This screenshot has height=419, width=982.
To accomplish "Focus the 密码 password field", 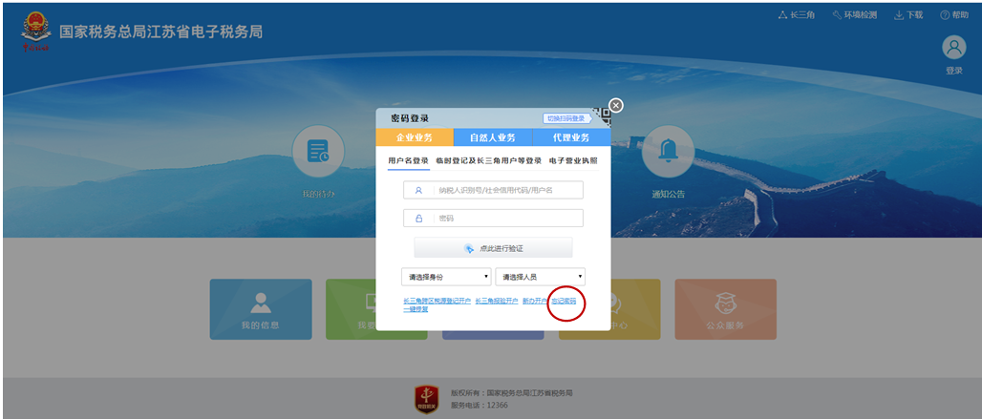I will (x=494, y=219).
